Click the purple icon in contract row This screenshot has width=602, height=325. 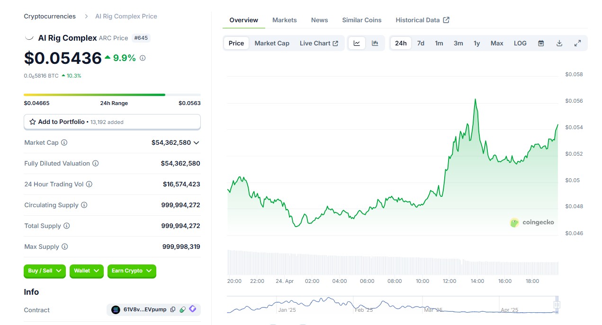(192, 309)
